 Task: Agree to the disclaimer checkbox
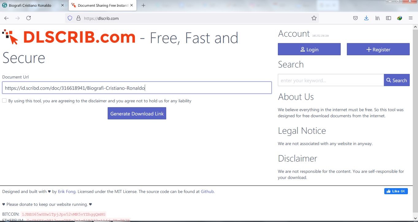[x=4, y=100]
